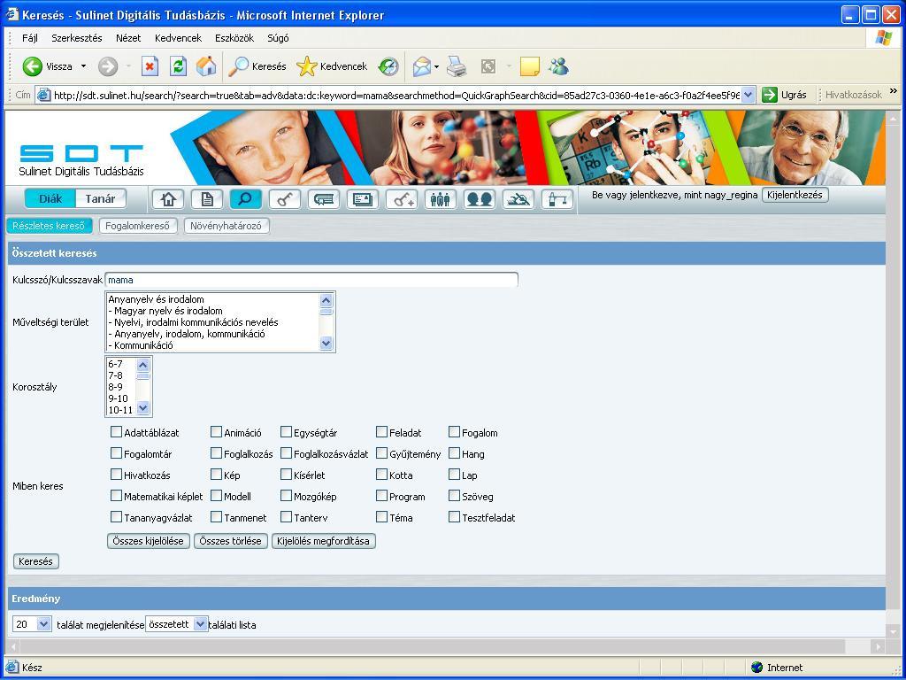Expand the address bar URL dropdown
Viewport: 906px width, 680px height.
(x=748, y=95)
